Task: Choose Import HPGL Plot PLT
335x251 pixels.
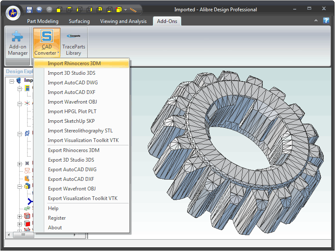Action: [81, 112]
